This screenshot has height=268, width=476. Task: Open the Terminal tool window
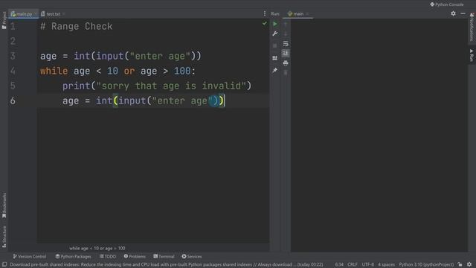[x=164, y=256]
